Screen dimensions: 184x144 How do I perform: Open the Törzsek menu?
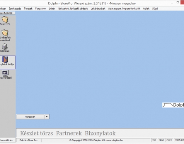[28, 8]
